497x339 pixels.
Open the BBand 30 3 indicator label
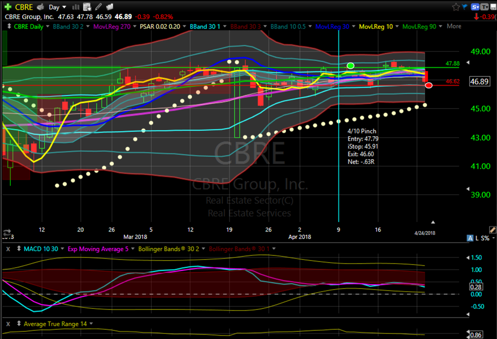(246, 26)
